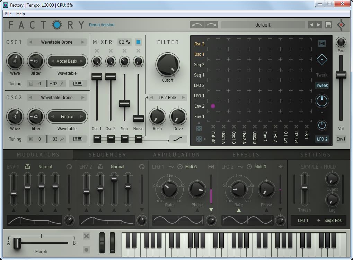Toggle Sub filter routing switch
The width and height of the screenshot is (353, 260).
(125, 139)
